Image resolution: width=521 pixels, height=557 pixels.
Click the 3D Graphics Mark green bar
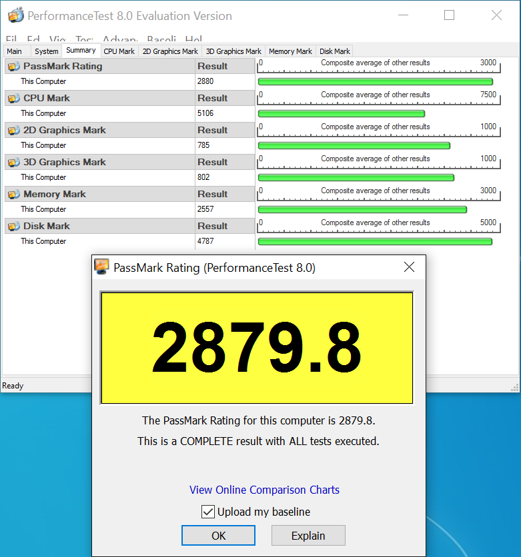point(356,178)
